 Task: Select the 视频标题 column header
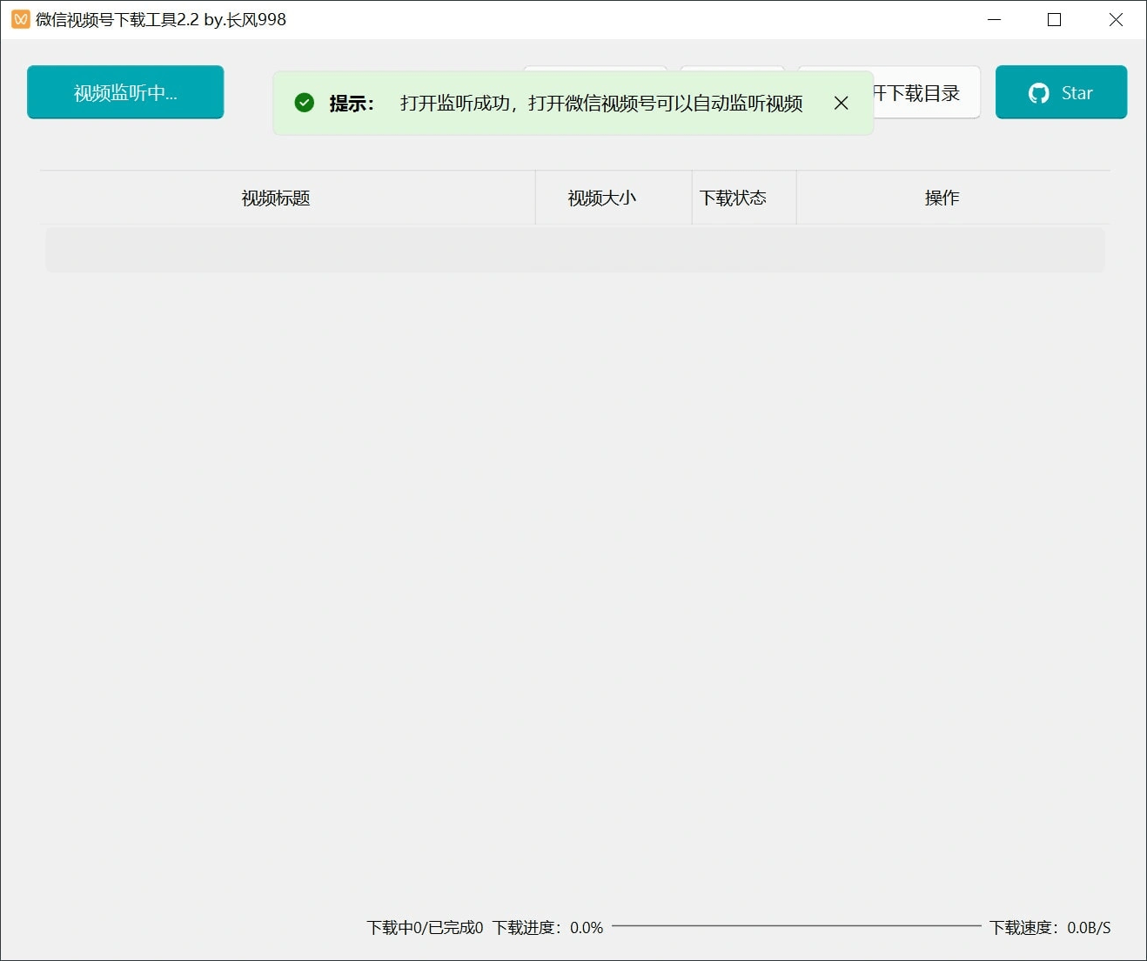click(274, 198)
